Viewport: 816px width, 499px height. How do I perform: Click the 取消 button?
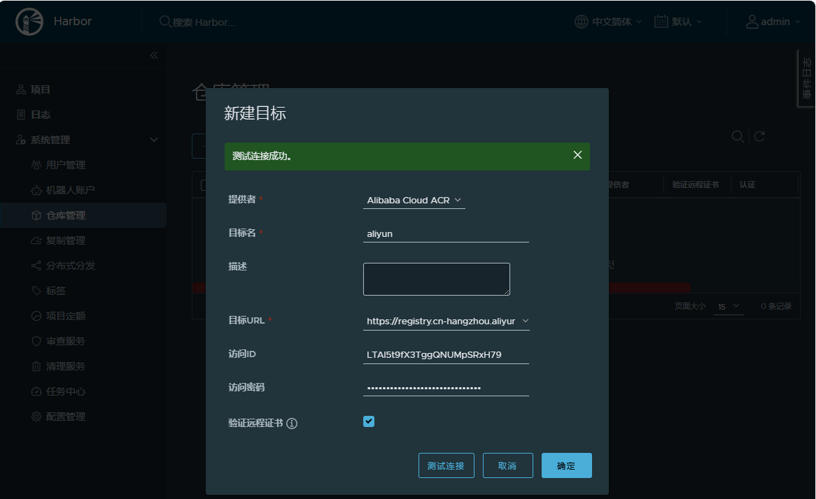(507, 465)
